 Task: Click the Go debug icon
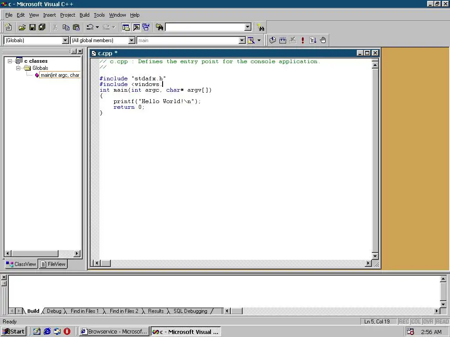click(313, 40)
